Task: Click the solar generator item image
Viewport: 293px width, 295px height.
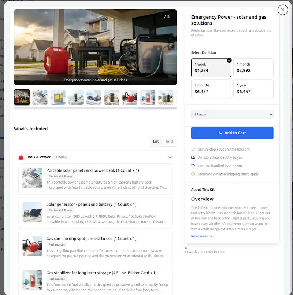Action: [x=33, y=212]
